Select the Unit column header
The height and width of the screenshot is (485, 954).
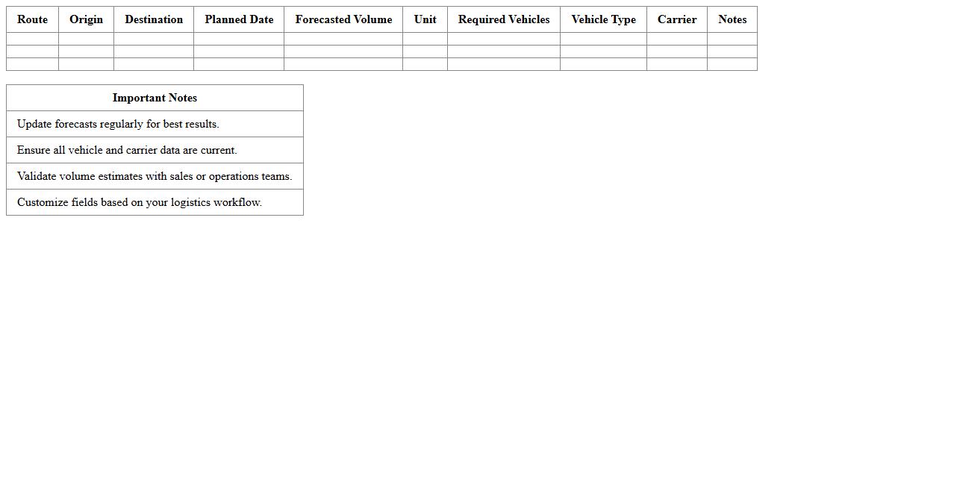pyautogui.click(x=425, y=19)
